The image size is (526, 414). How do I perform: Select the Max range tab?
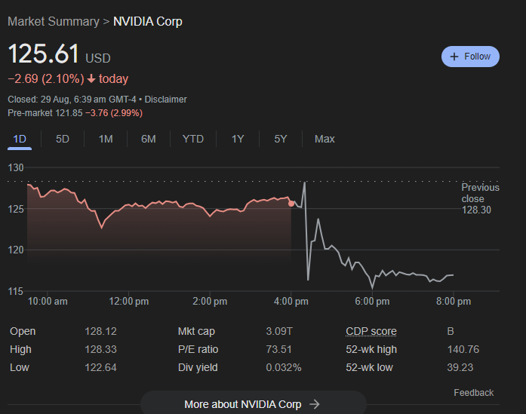pyautogui.click(x=325, y=139)
